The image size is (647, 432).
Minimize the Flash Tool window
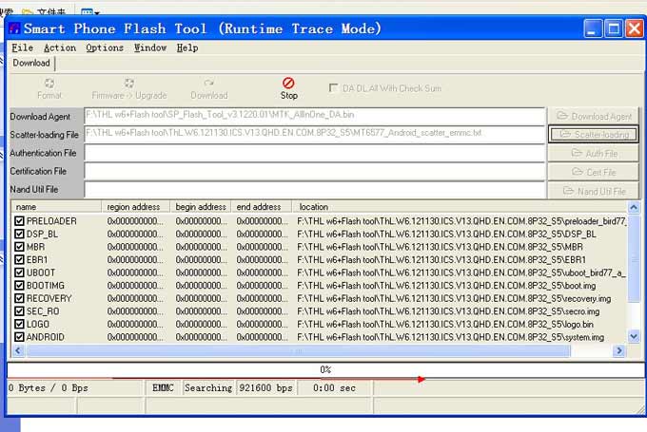(593, 28)
